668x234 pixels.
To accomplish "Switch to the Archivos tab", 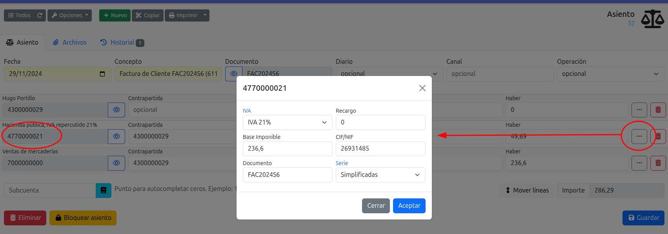I will (x=70, y=42).
